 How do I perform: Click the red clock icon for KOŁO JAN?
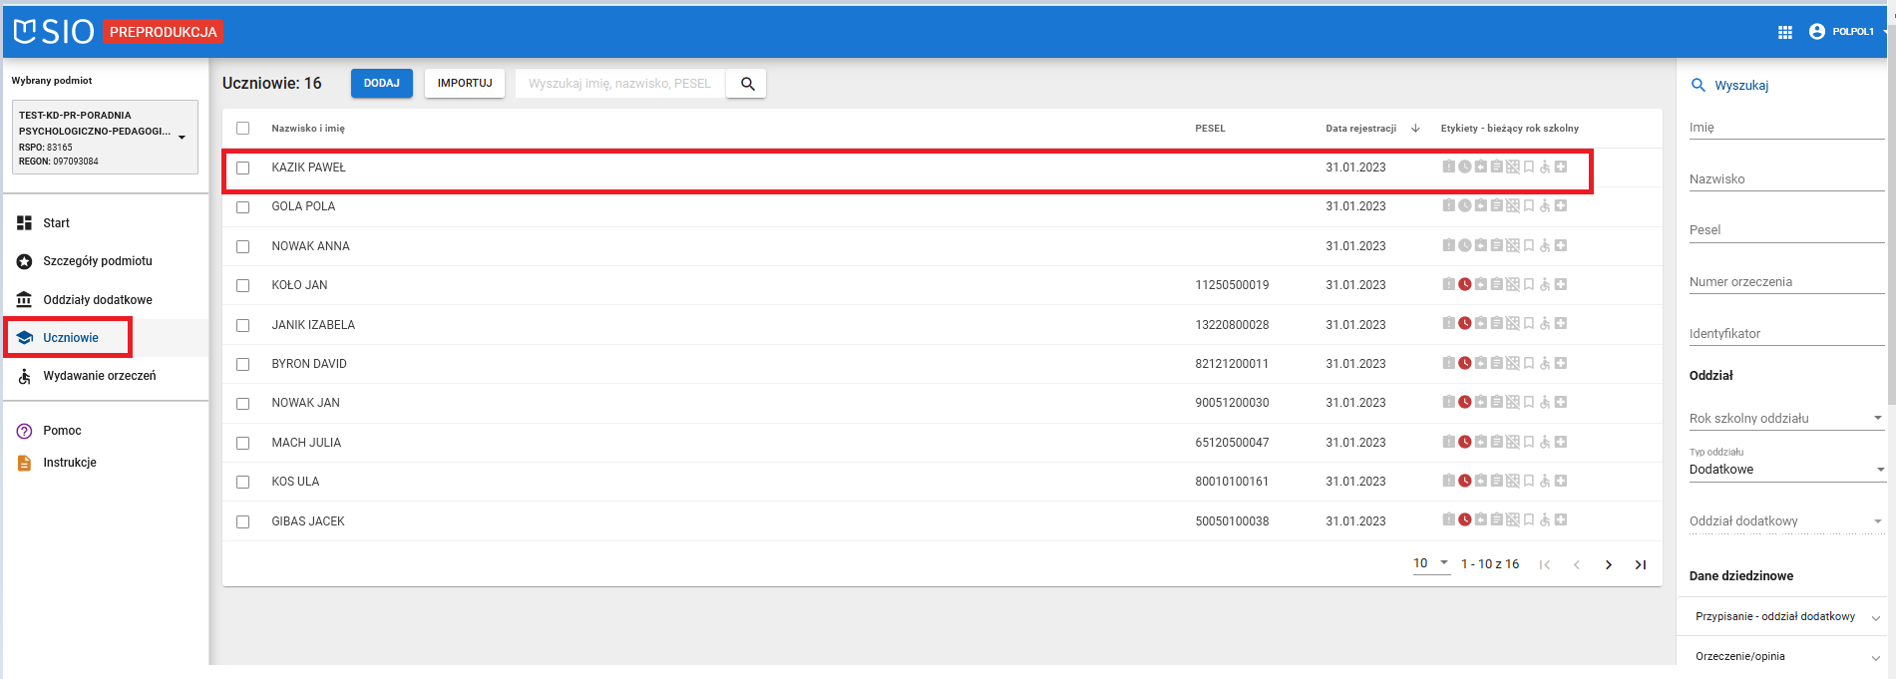pyautogui.click(x=1464, y=285)
